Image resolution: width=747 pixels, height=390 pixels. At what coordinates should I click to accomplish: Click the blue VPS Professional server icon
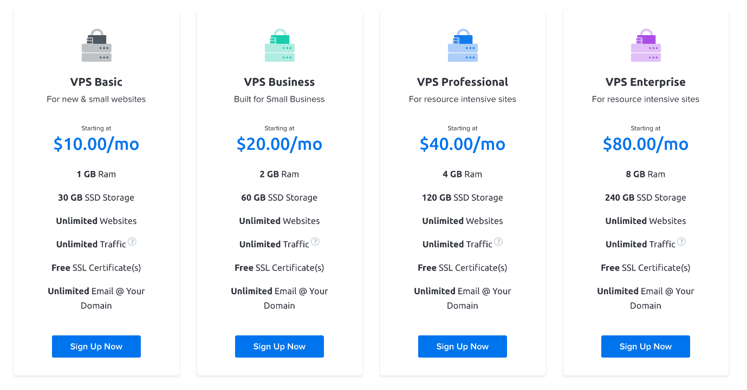coord(463,45)
